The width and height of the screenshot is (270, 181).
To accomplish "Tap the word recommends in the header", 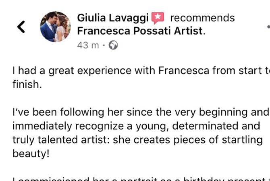I will [x=202, y=18].
